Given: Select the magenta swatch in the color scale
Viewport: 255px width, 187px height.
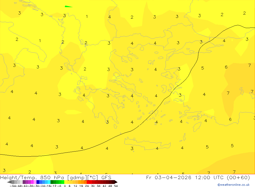Looking at the screenshot, I should tap(32, 182).
